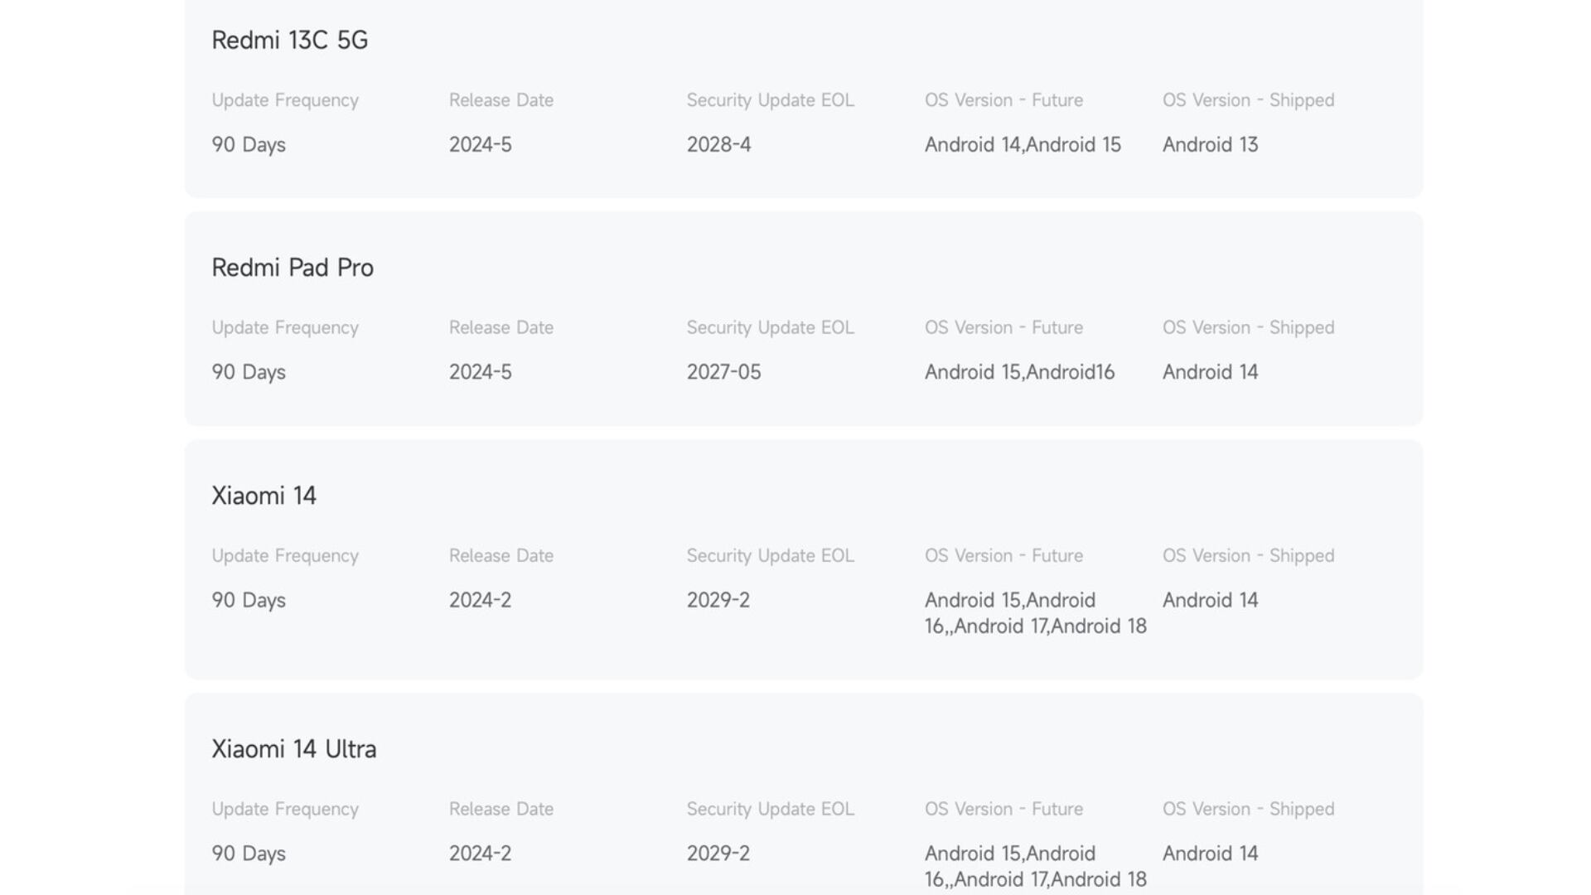The image size is (1591, 895).
Task: Click Xiaomi 14's 2029-2 security EOL date
Action: (x=718, y=600)
